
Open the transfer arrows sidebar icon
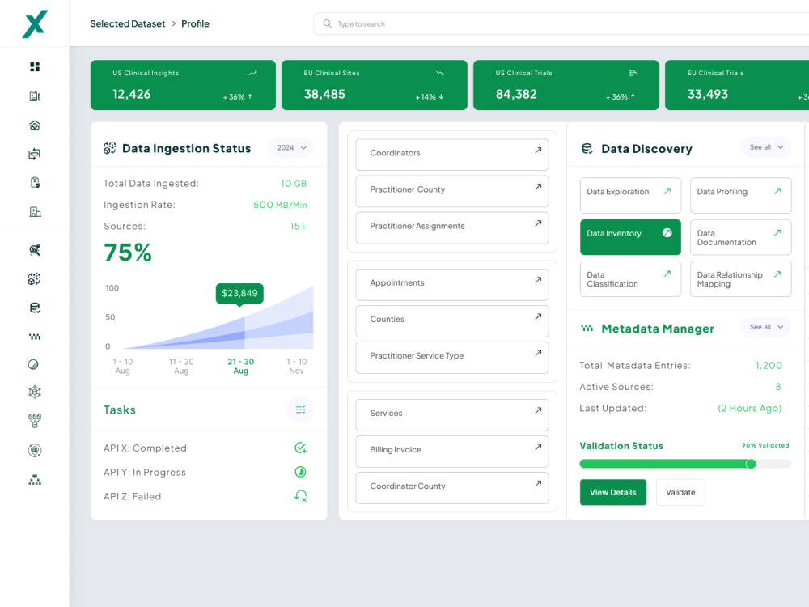(35, 154)
